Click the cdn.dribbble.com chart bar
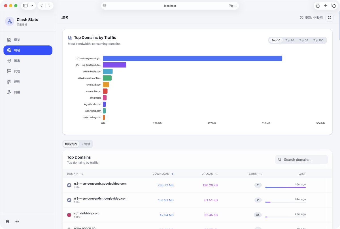 click(108, 71)
